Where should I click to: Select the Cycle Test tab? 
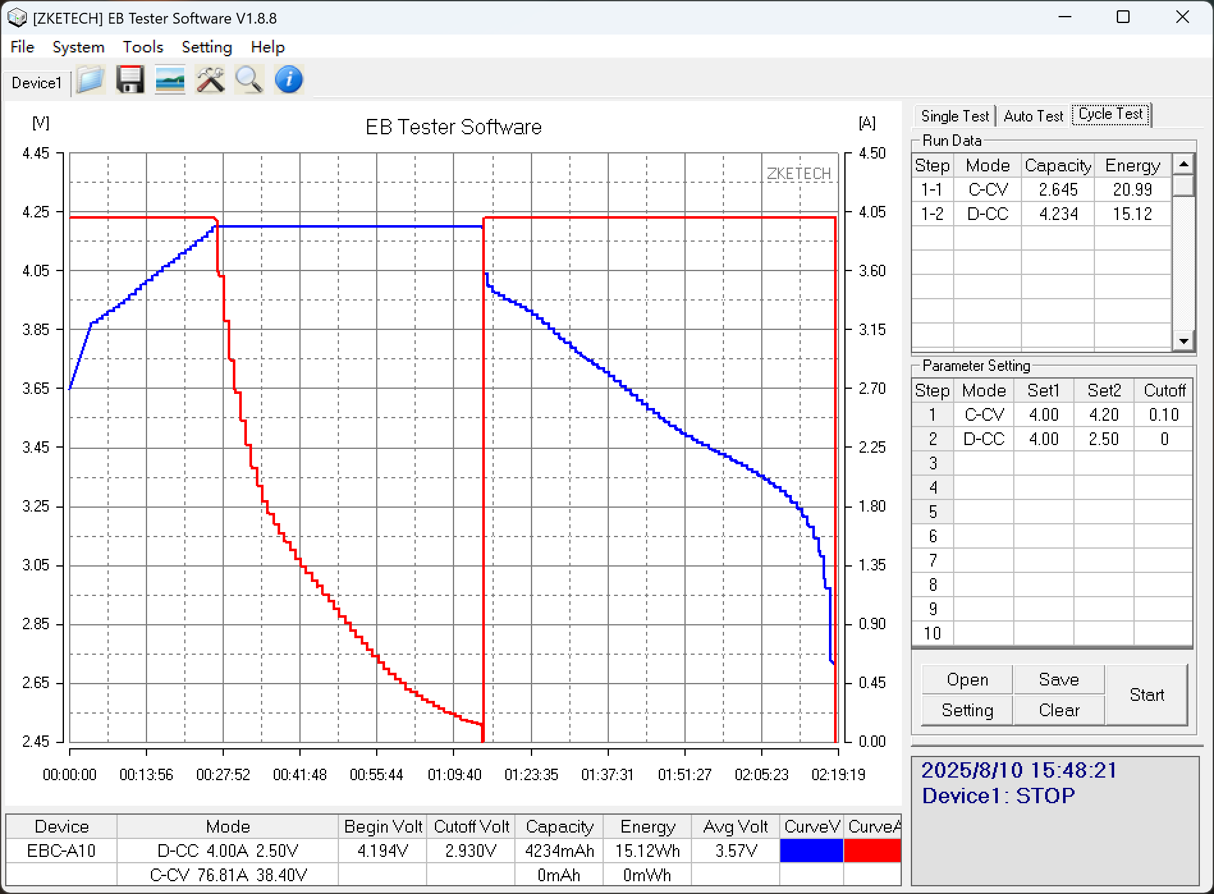coord(1111,114)
